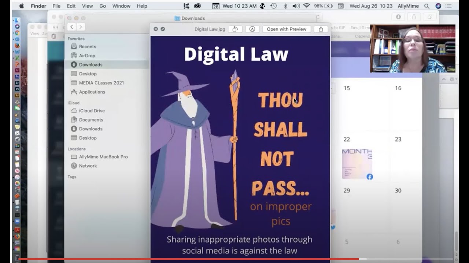
Task: Select day 15 in background calendar
Action: pos(347,88)
